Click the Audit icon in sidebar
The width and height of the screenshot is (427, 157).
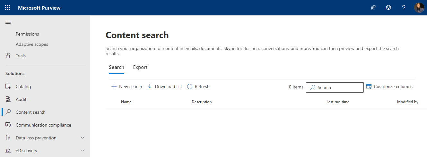(8, 99)
